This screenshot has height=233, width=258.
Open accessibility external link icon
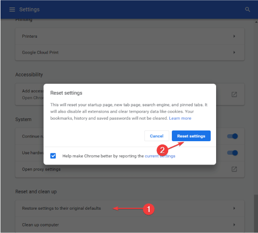[x=234, y=94]
